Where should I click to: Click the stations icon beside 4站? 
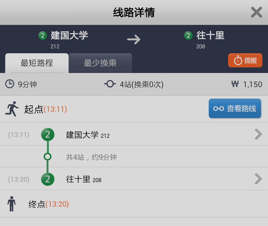coord(110,84)
